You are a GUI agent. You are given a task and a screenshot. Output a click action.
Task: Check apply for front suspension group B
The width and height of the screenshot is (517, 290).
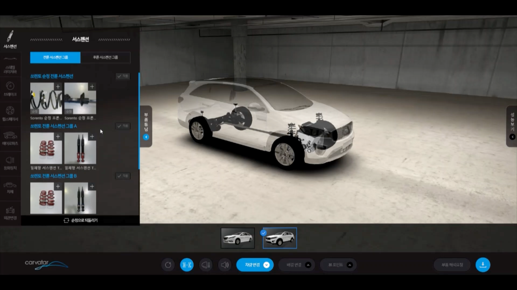coord(123,176)
